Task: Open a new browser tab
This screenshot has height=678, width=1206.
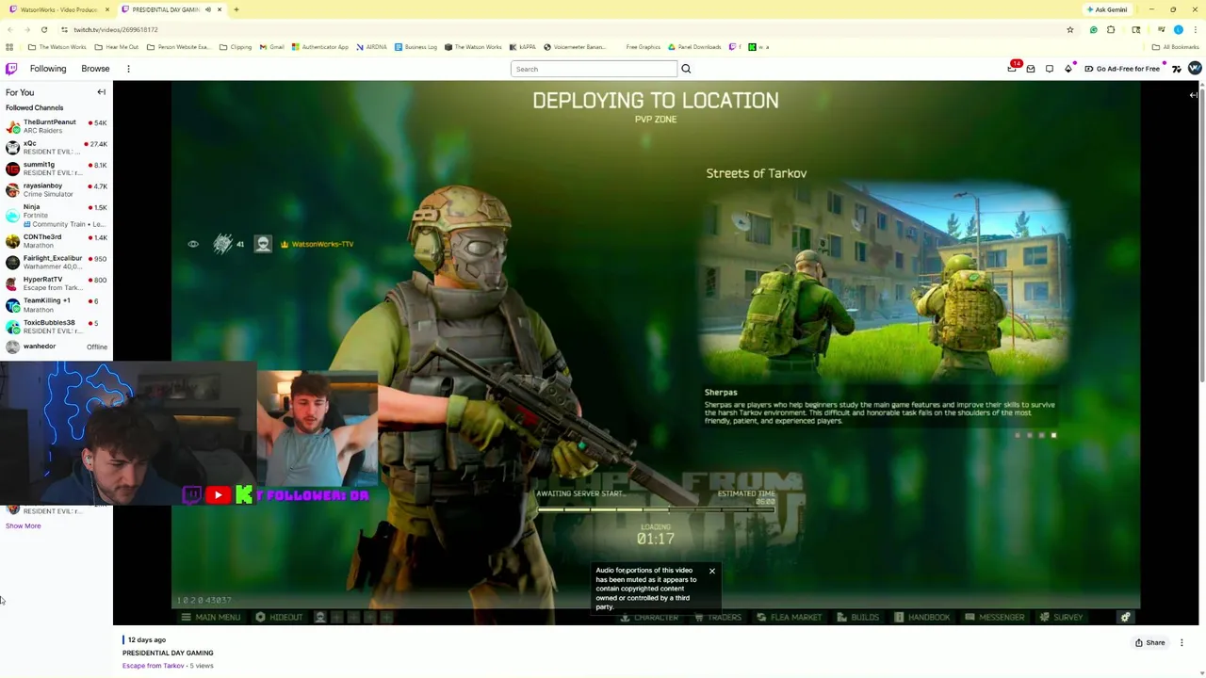Action: [236, 9]
